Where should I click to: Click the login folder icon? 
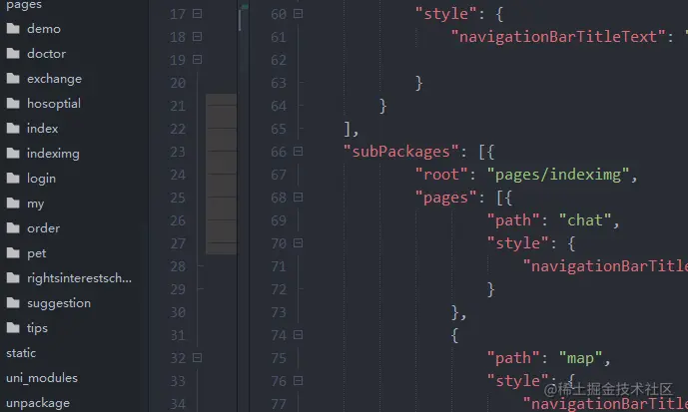[13, 179]
